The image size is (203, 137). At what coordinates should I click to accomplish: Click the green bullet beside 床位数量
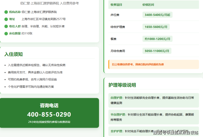[x=6, y=34]
